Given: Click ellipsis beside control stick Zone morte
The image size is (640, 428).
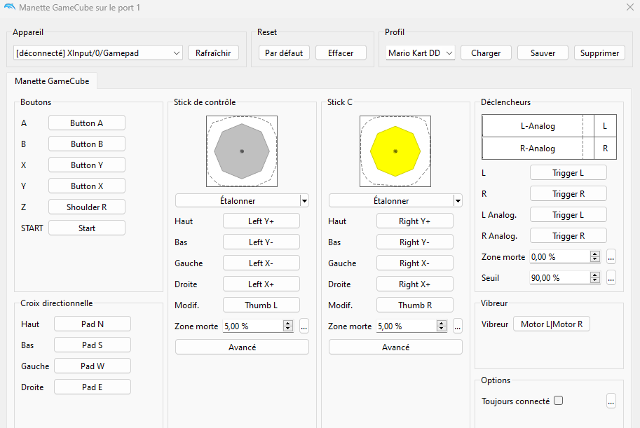Looking at the screenshot, I should (304, 326).
